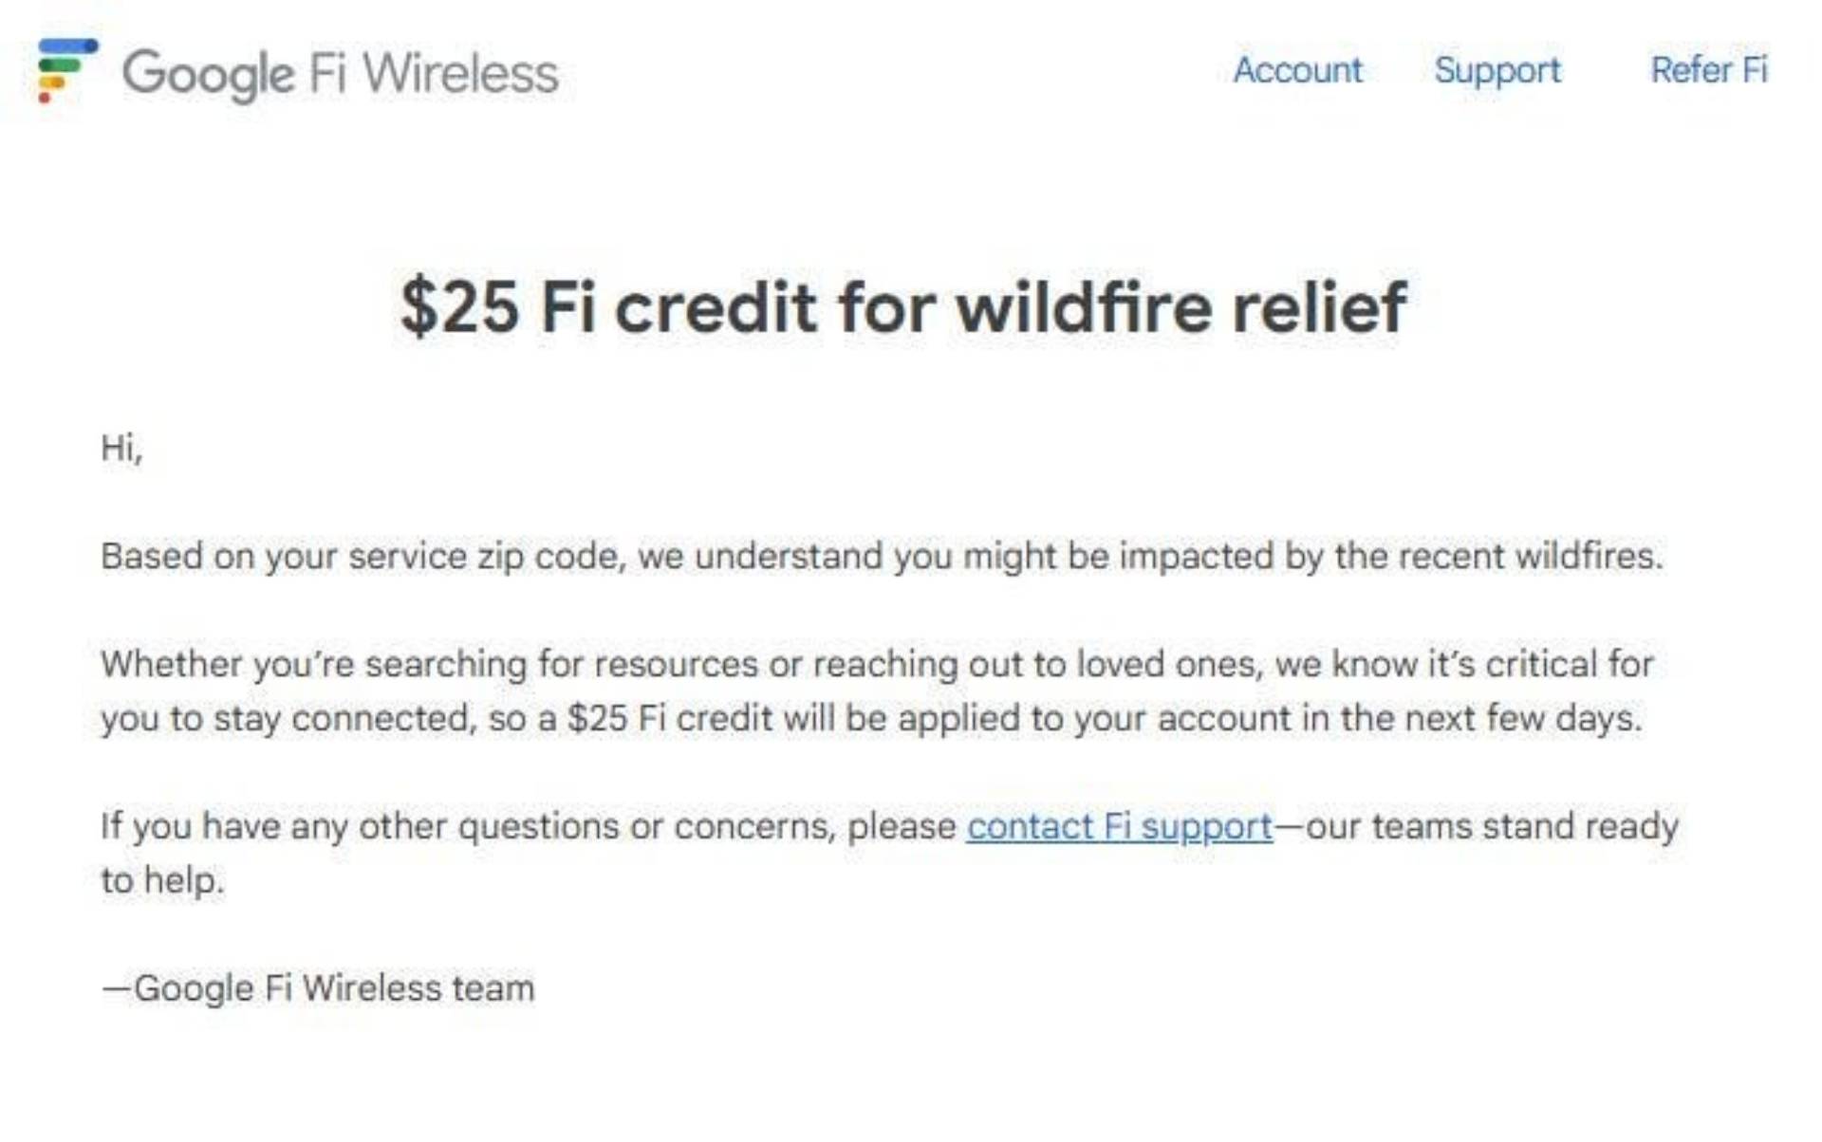Open the Refer Fi link

pos(1708,70)
